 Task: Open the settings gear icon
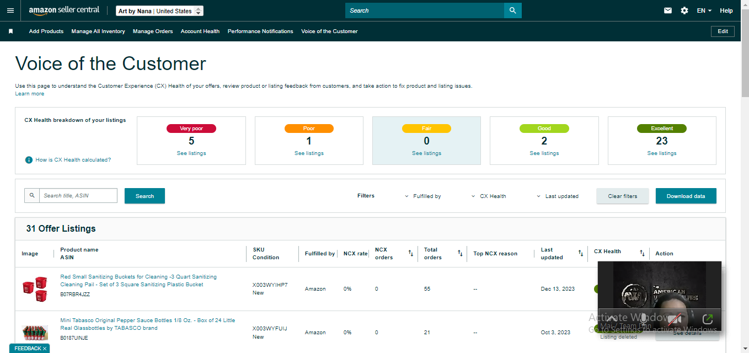[x=684, y=10]
